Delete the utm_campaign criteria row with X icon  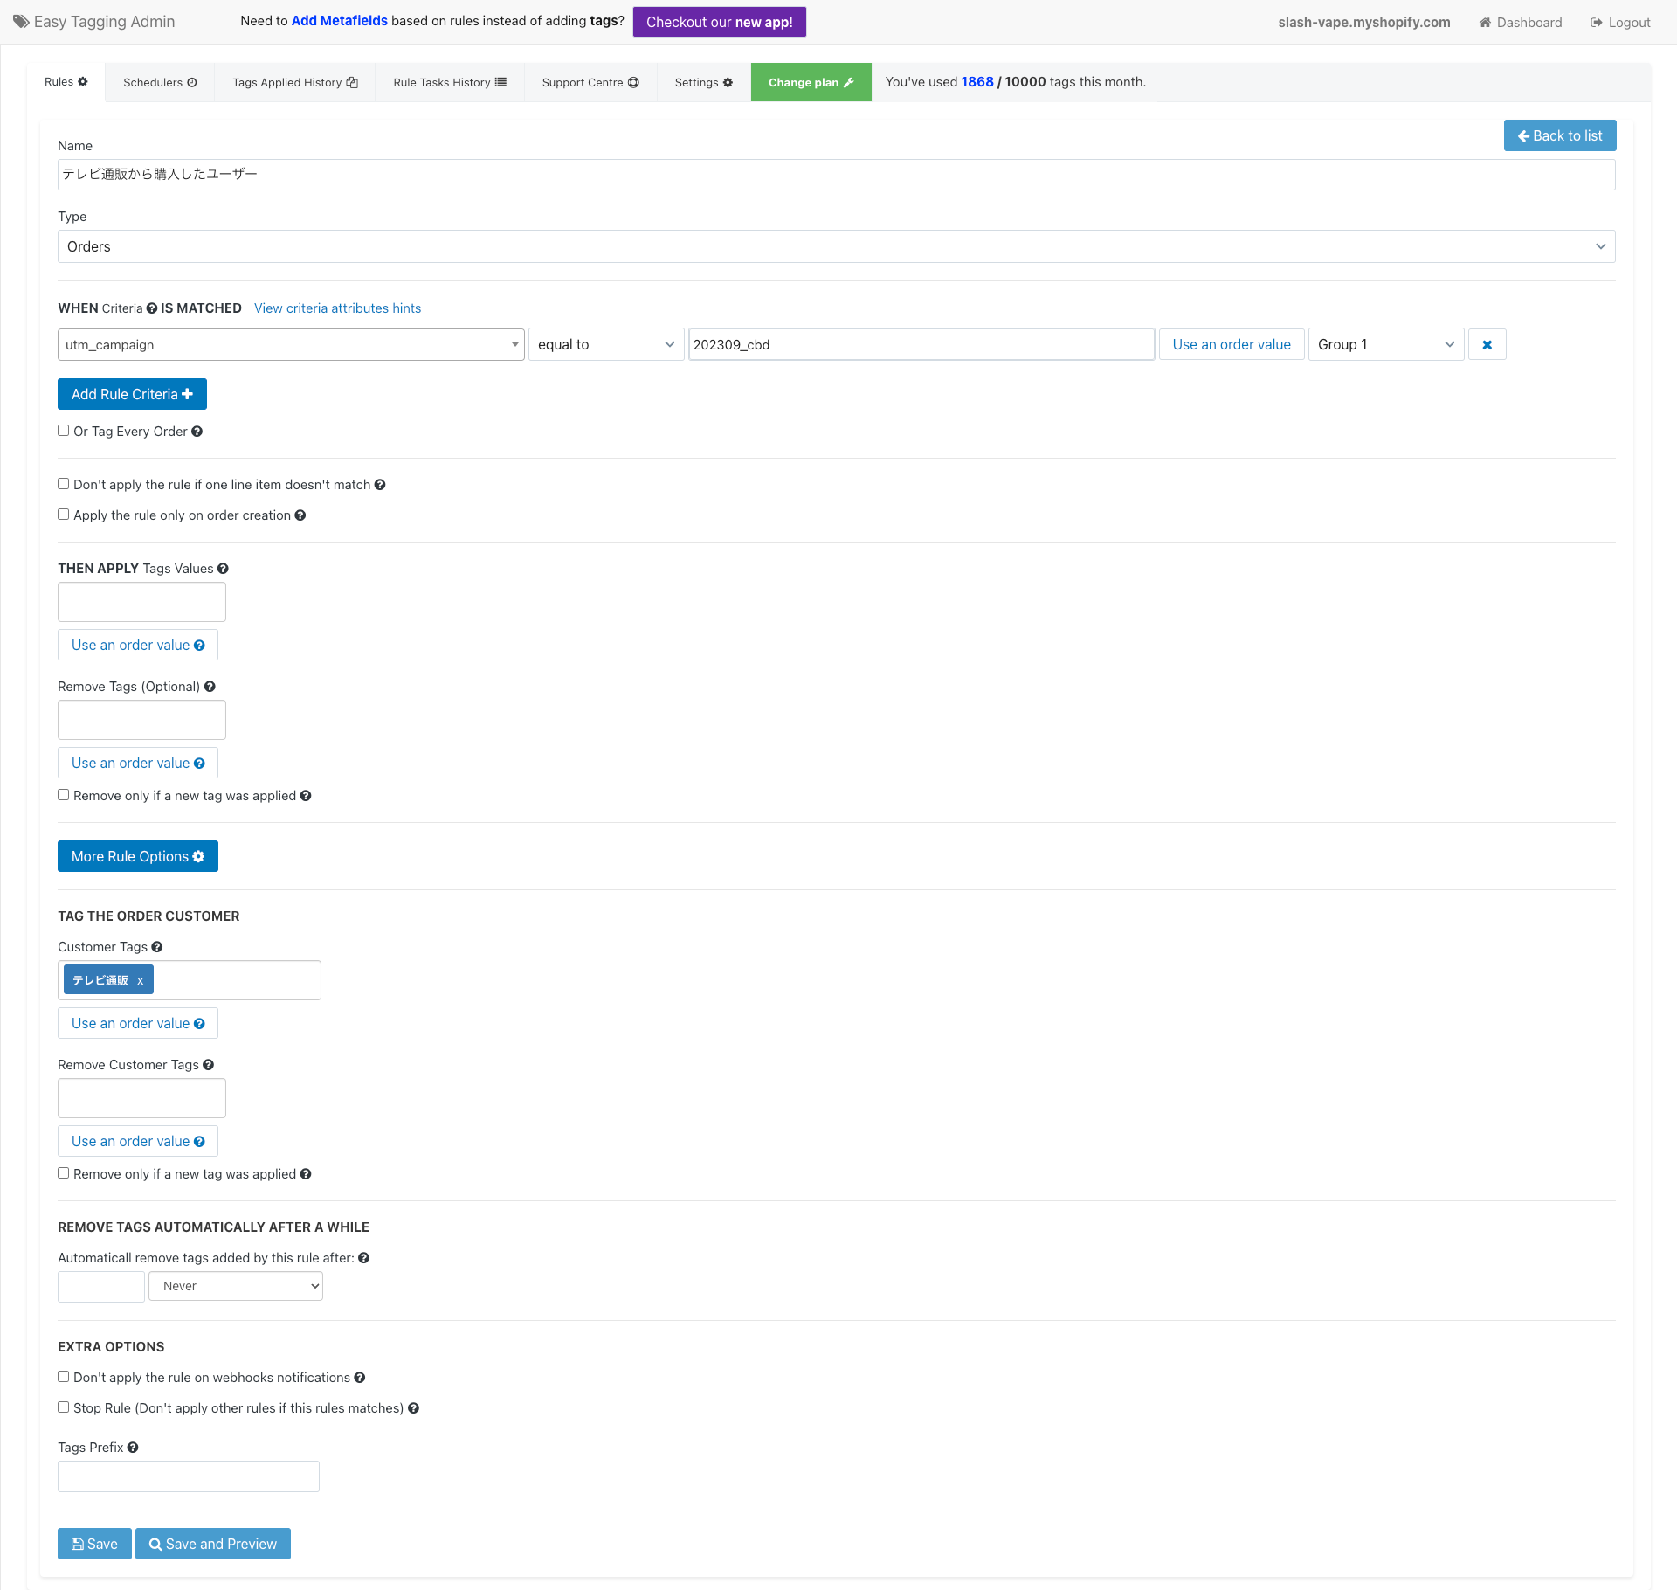click(1487, 344)
